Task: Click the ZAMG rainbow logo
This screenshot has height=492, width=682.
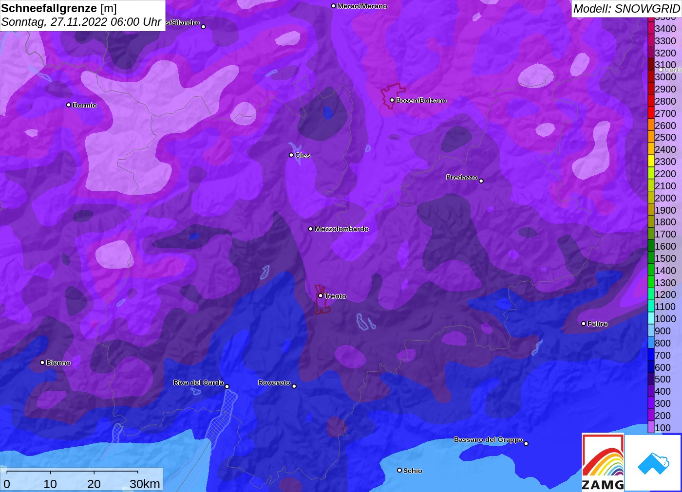Action: [x=603, y=462]
